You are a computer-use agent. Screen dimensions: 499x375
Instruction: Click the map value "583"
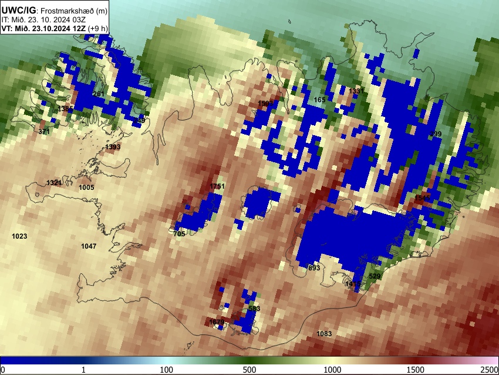point(254,308)
